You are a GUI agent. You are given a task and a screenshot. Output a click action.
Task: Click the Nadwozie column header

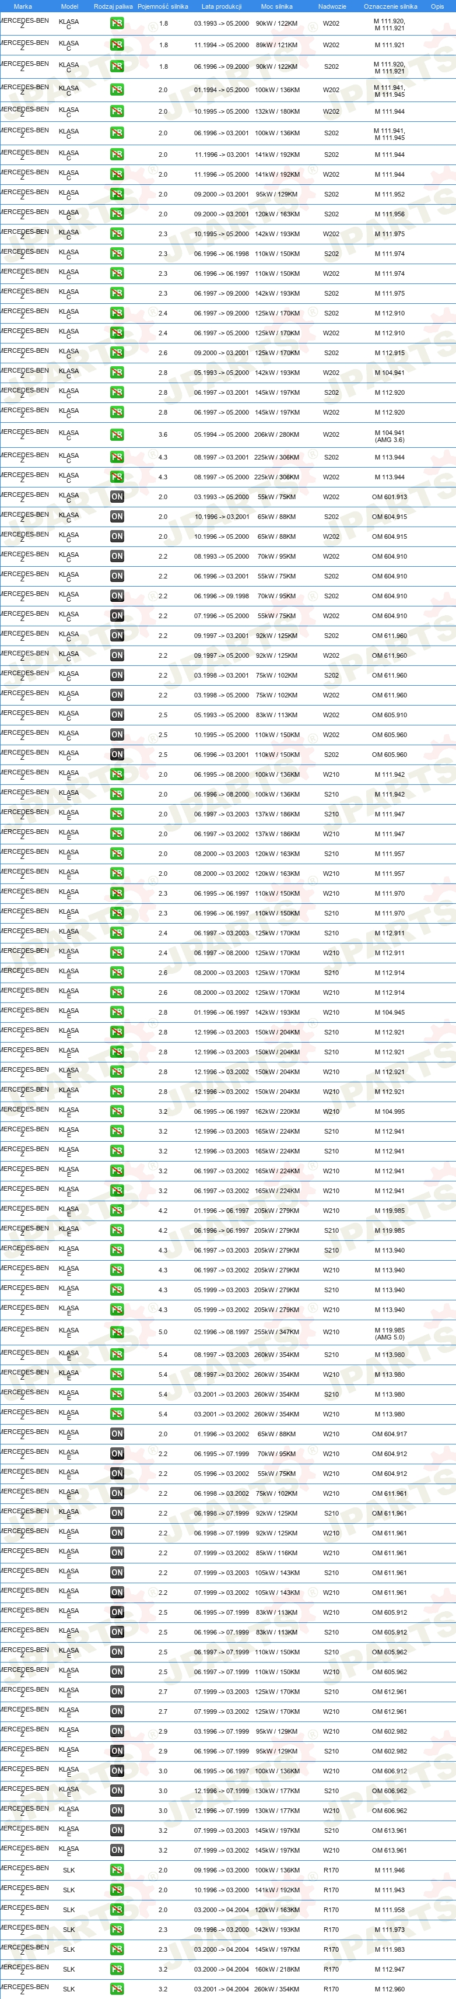point(332,6)
